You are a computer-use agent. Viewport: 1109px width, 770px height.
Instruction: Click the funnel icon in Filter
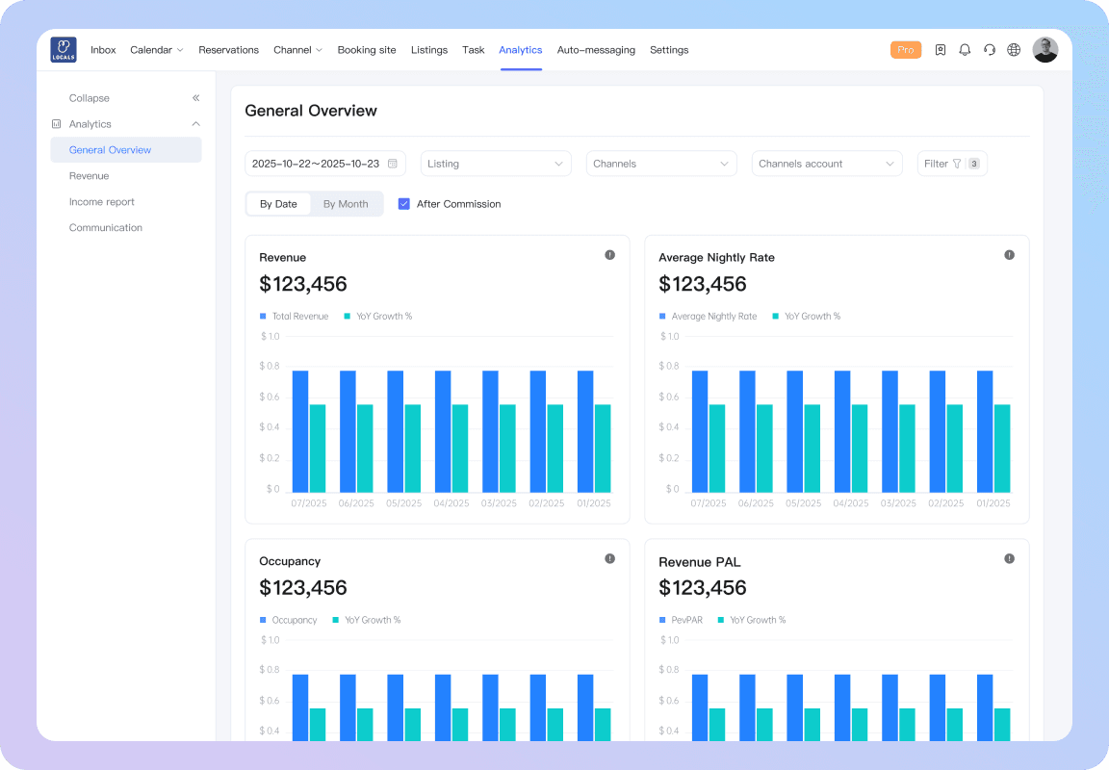click(957, 164)
